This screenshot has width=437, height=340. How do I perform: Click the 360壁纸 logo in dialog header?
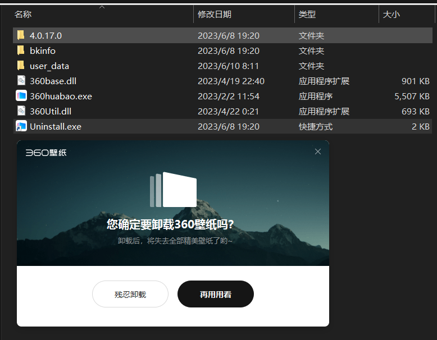[x=46, y=153]
